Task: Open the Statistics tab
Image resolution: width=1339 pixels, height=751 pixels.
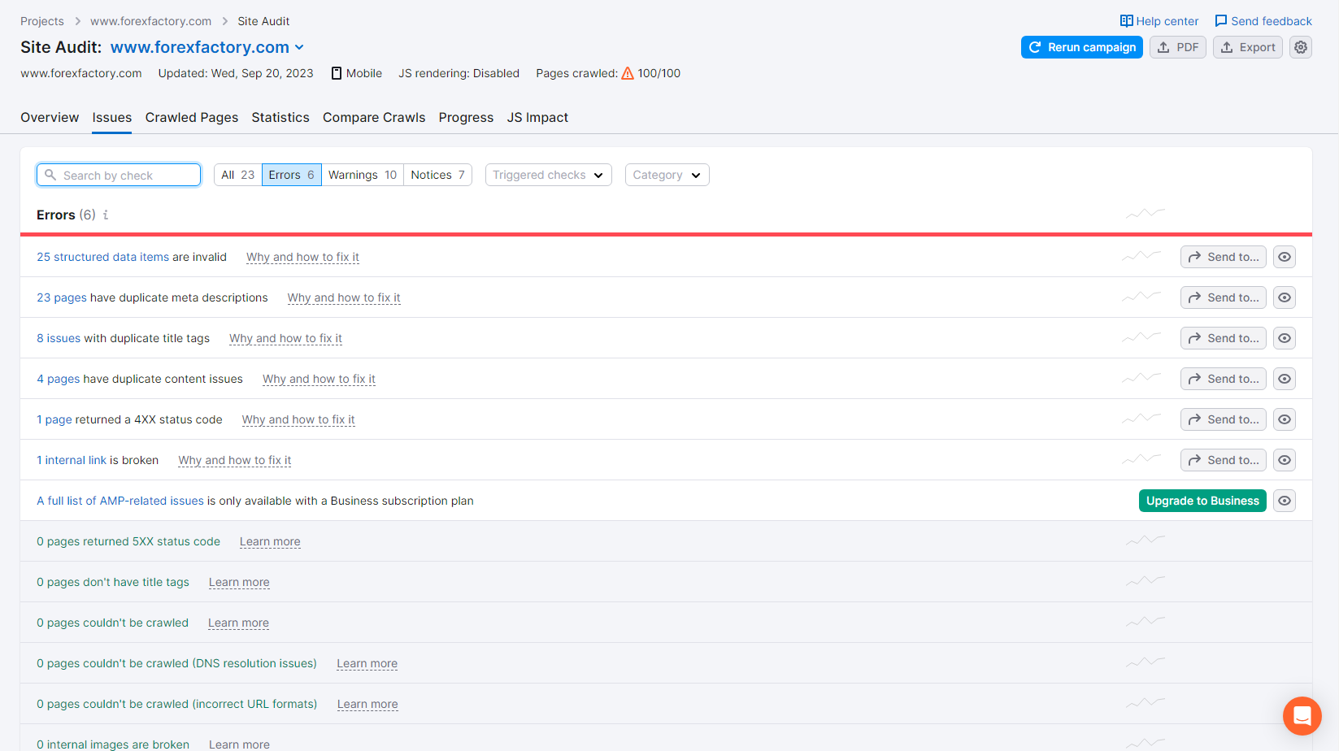Action: pyautogui.click(x=280, y=117)
